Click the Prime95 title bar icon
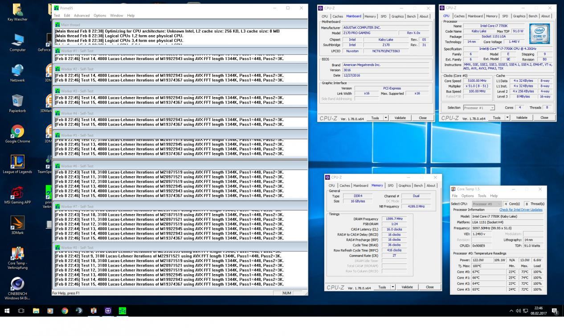This screenshot has width=564, height=336. [x=56, y=8]
